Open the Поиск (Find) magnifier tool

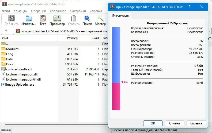[x=87, y=18]
